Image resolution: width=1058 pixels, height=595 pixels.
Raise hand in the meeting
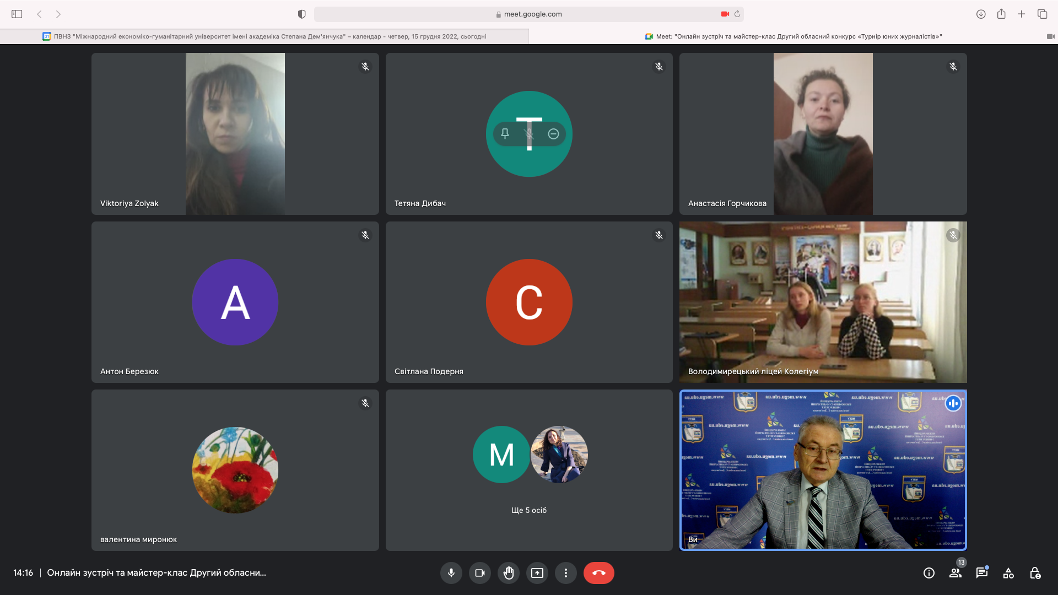pos(509,573)
